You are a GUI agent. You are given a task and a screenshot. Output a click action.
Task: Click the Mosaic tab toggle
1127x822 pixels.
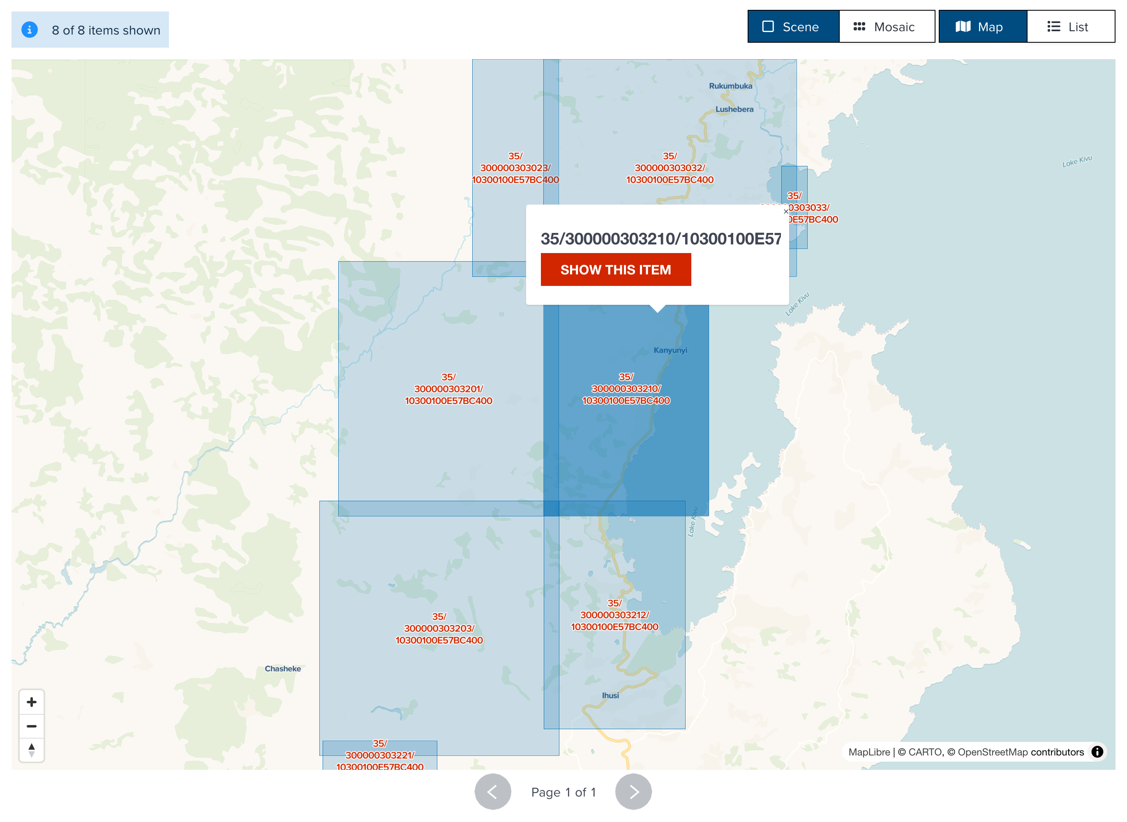(883, 26)
